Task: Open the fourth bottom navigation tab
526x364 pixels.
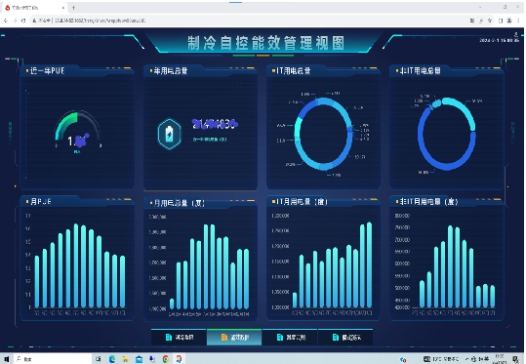Action: coord(345,337)
